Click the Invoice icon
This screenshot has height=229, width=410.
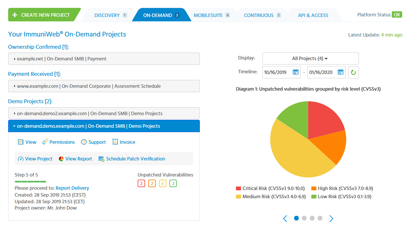pos(115,142)
